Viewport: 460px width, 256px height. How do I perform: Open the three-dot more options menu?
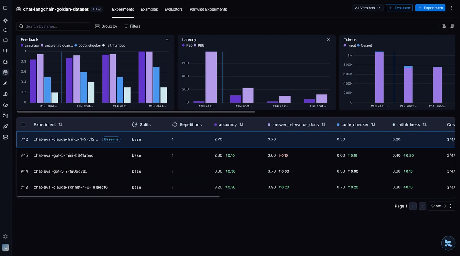(x=451, y=8)
